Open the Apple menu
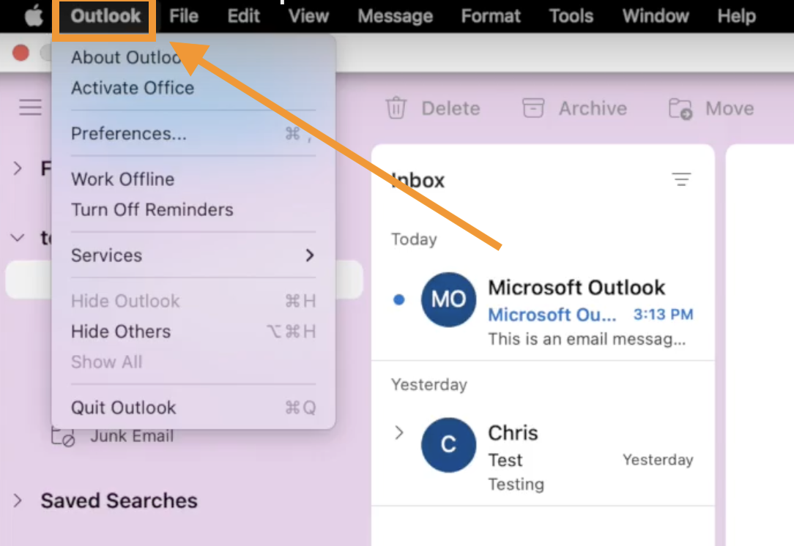794x546 pixels. click(34, 16)
